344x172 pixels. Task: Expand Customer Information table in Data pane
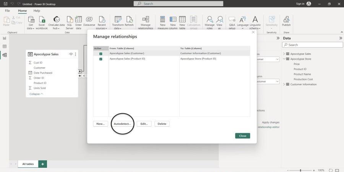(x=284, y=84)
